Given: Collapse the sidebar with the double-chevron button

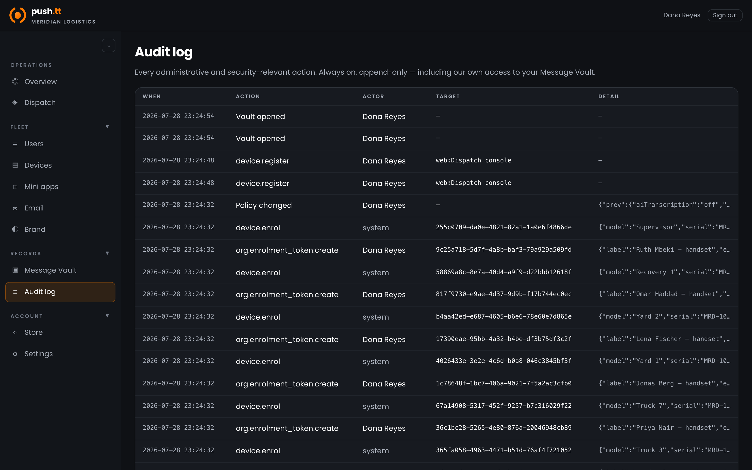Looking at the screenshot, I should (x=108, y=46).
